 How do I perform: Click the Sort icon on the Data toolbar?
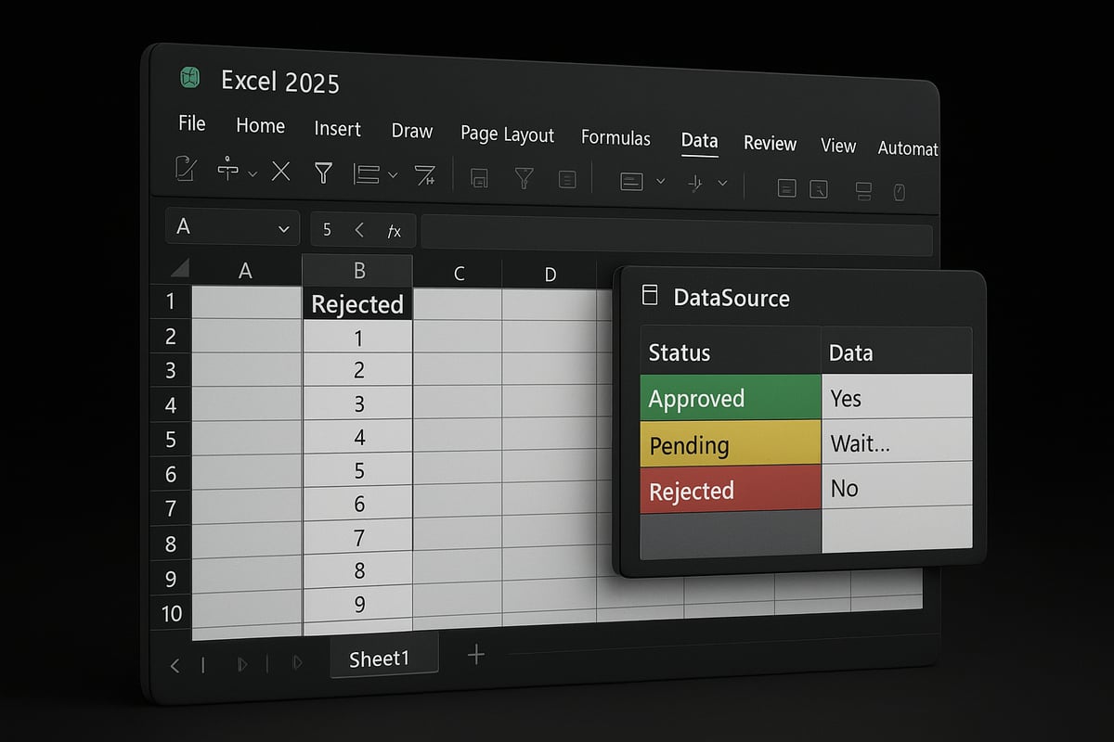coord(367,174)
